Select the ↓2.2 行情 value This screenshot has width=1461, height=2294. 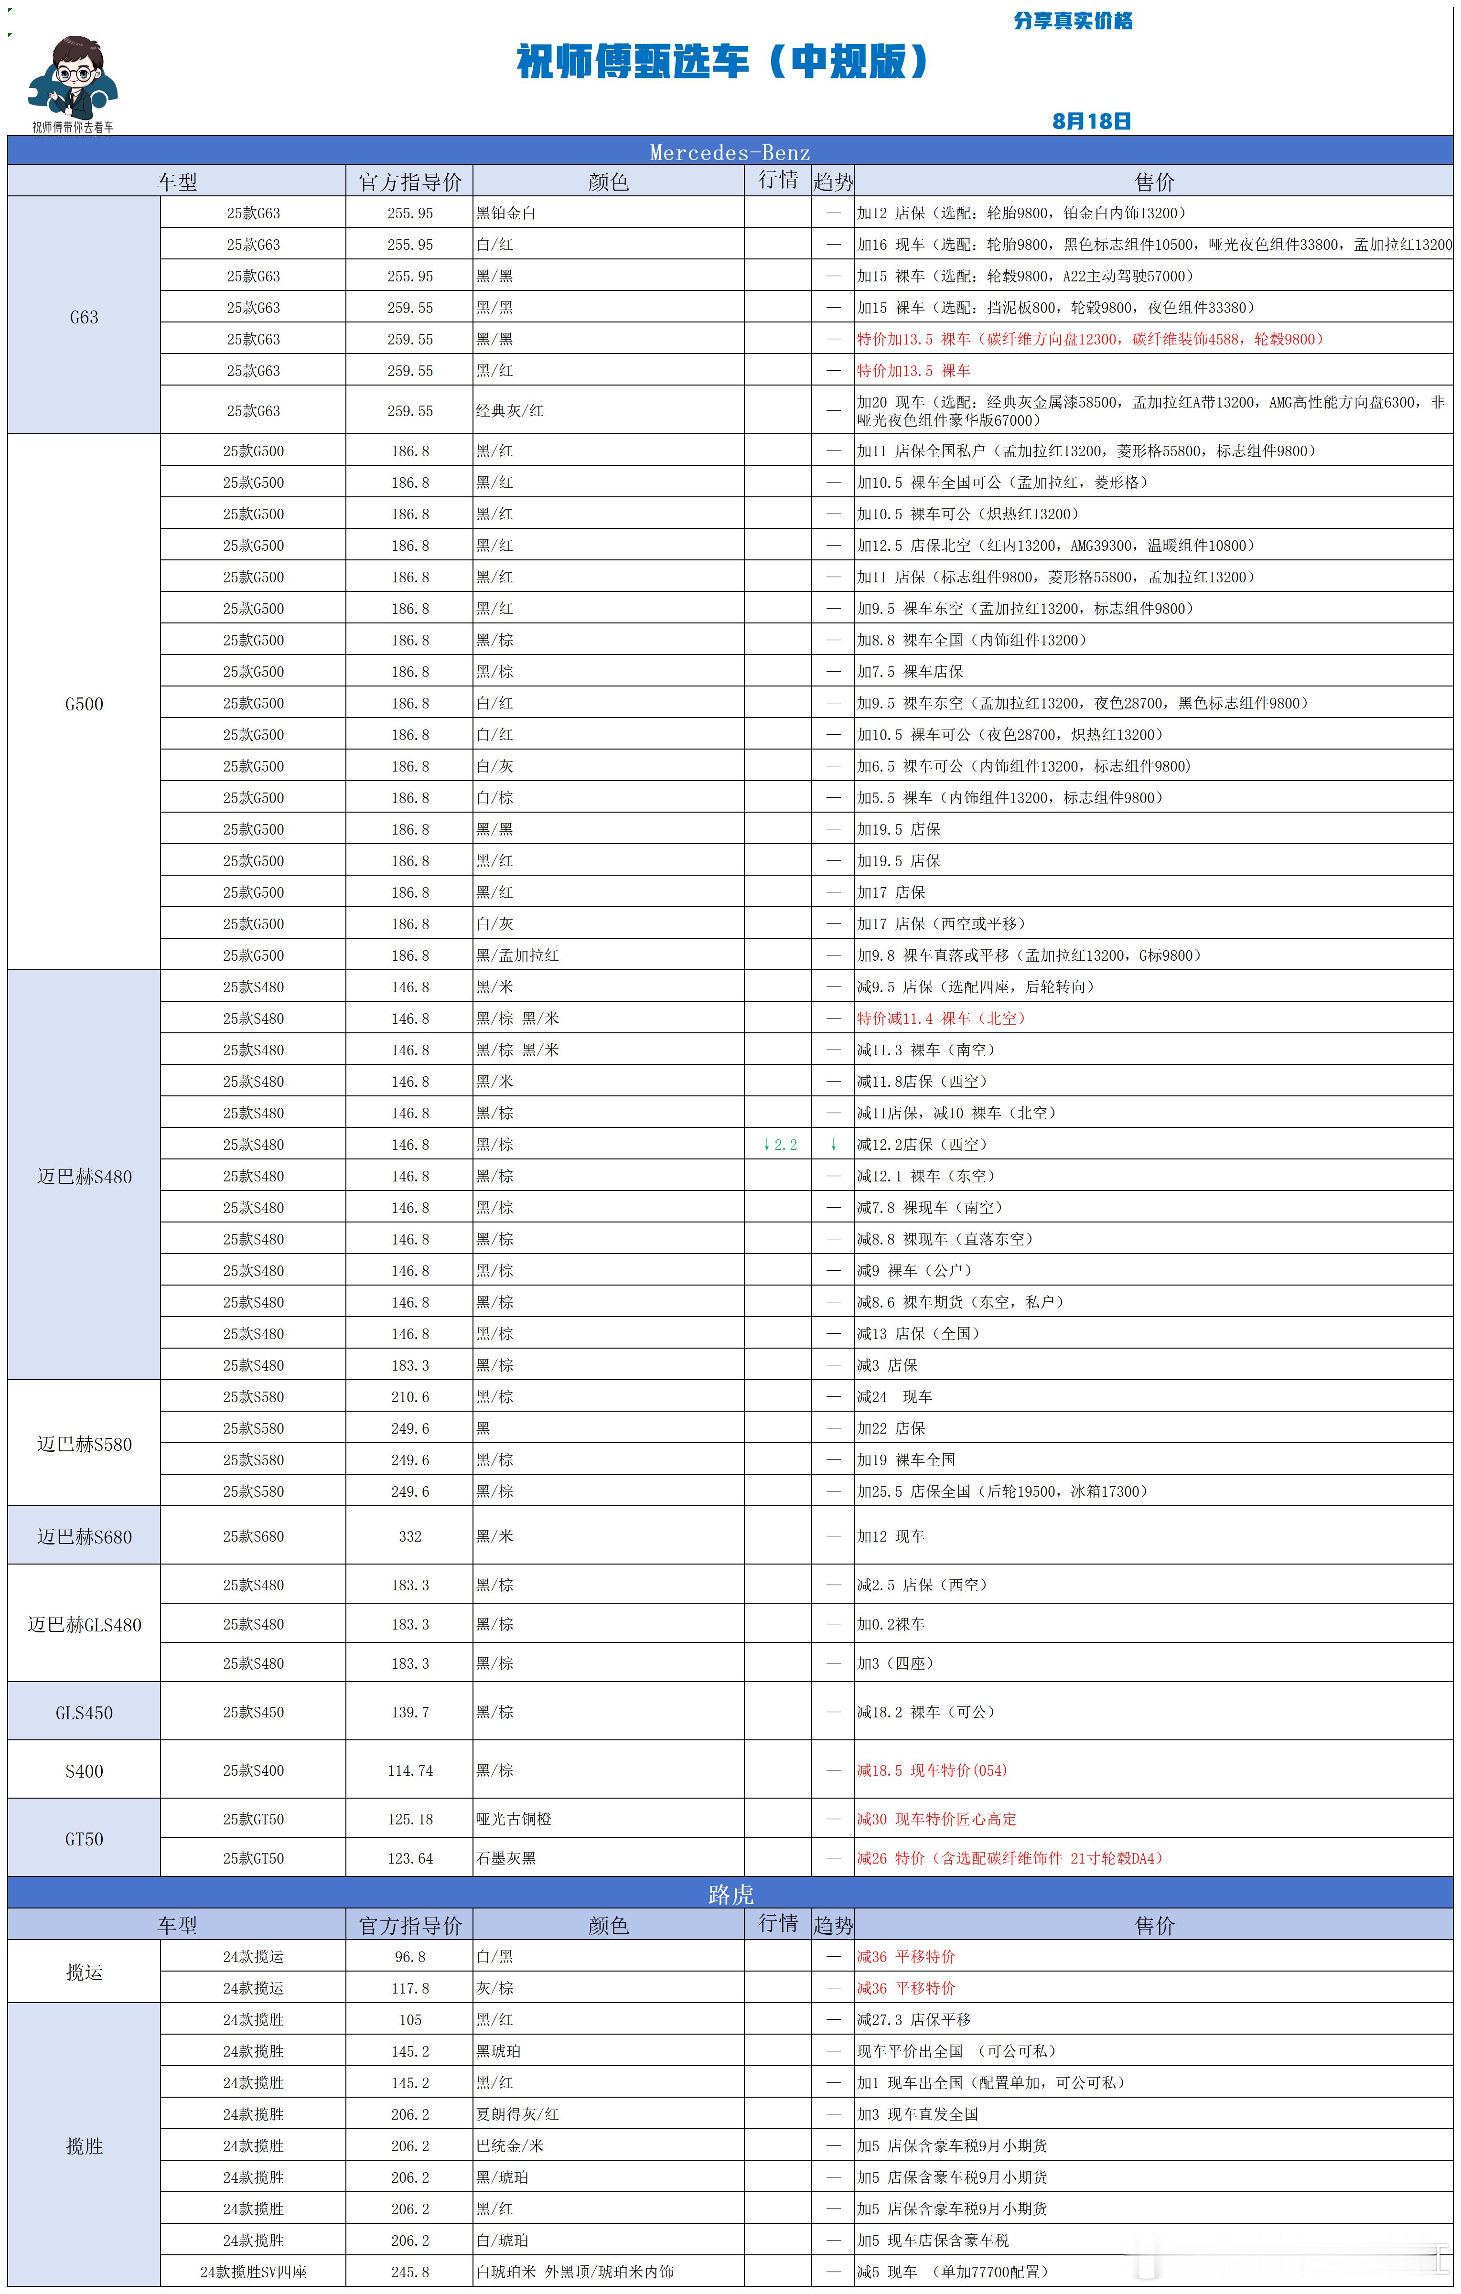780,1144
